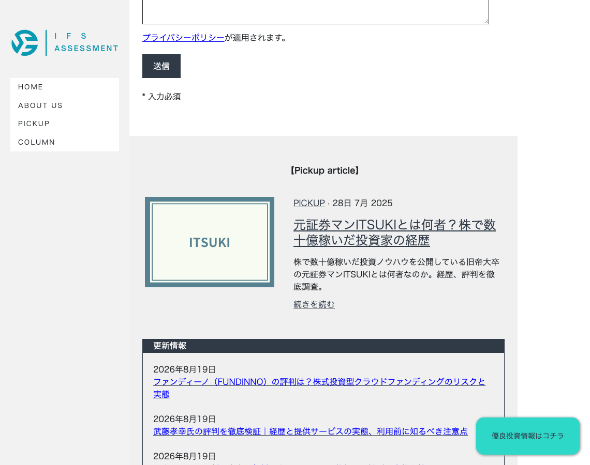
Task: Open the プライバシーポリシー link
Action: click(x=183, y=38)
